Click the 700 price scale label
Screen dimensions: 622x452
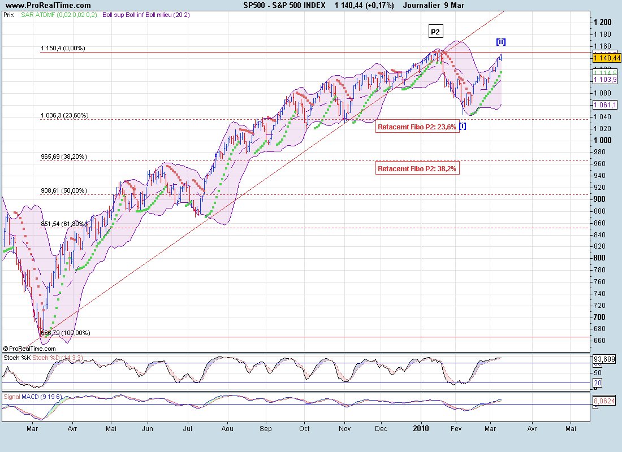[599, 317]
